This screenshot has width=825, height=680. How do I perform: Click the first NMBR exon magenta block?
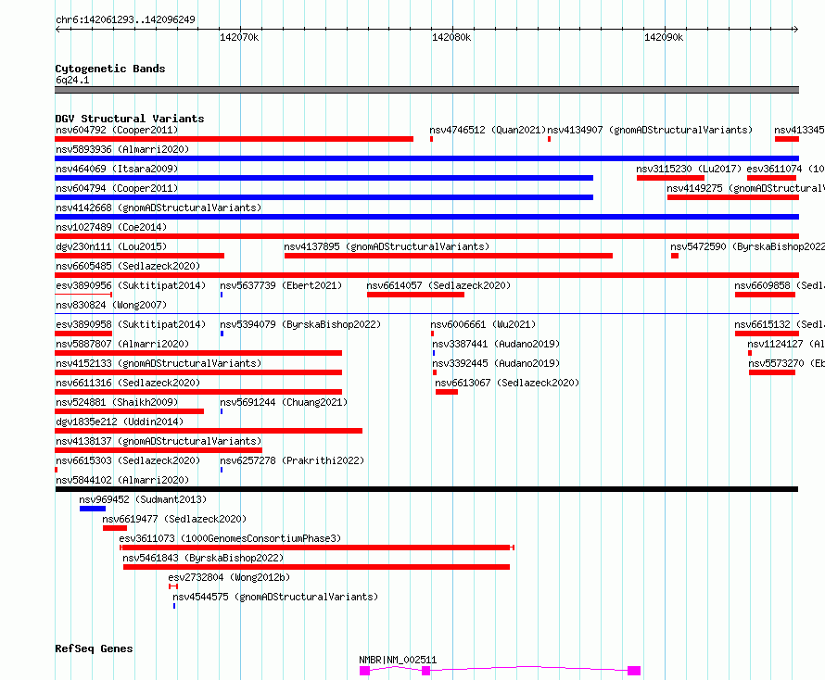pos(364,671)
